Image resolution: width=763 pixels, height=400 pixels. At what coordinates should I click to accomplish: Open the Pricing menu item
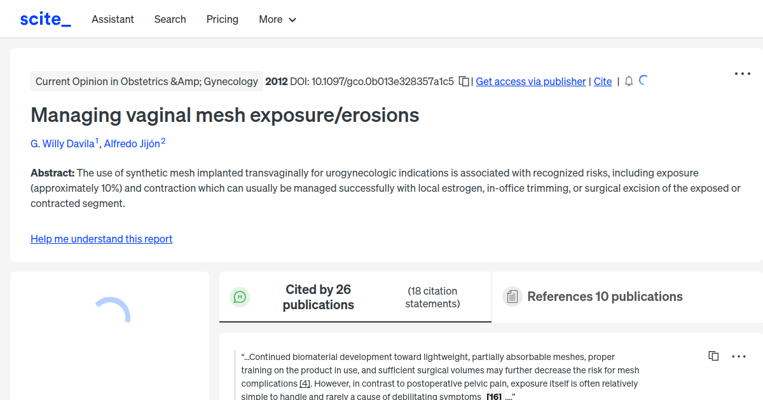pos(222,20)
